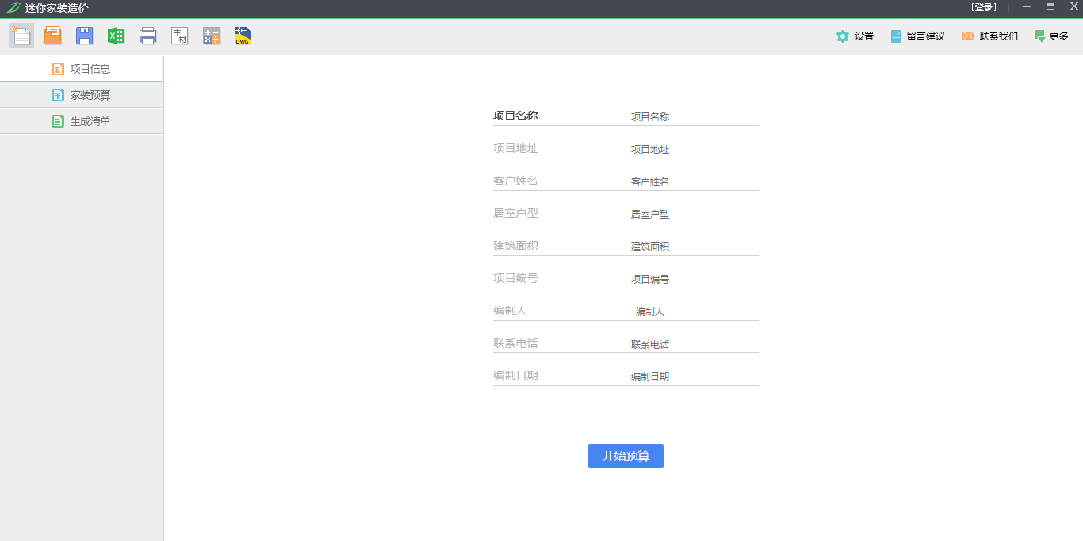The width and height of the screenshot is (1083, 541).
Task: Click the gray 建筑面积 field label
Action: (x=515, y=246)
